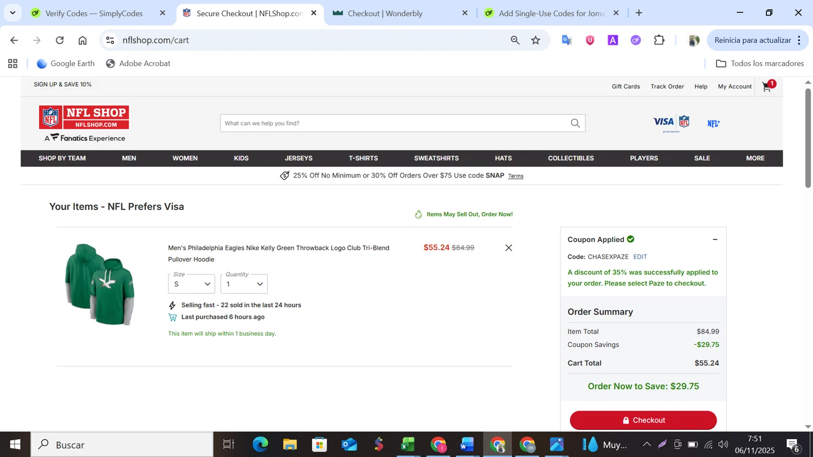This screenshot has height=457, width=813.
Task: Open the tab search dropdown arrow
Action: (x=12, y=12)
